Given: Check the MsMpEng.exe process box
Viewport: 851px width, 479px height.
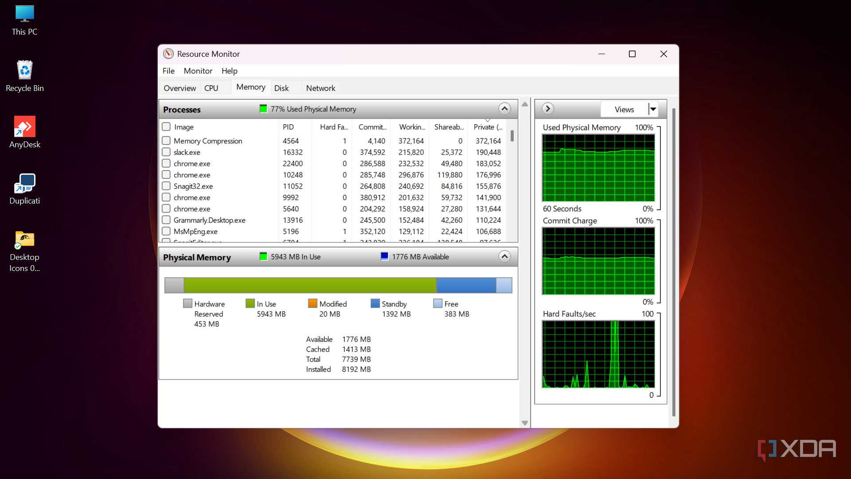Looking at the screenshot, I should 166,231.
